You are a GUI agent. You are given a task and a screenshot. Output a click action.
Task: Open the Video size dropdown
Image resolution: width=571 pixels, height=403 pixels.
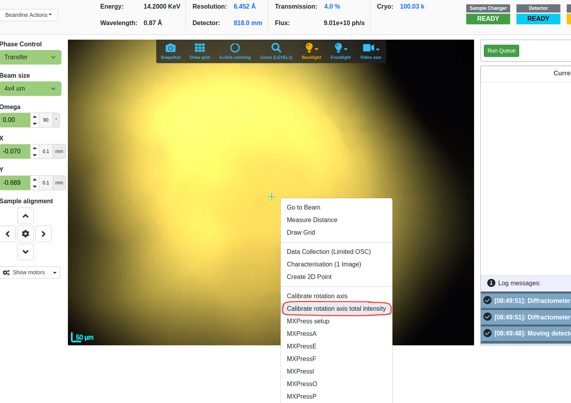370,48
